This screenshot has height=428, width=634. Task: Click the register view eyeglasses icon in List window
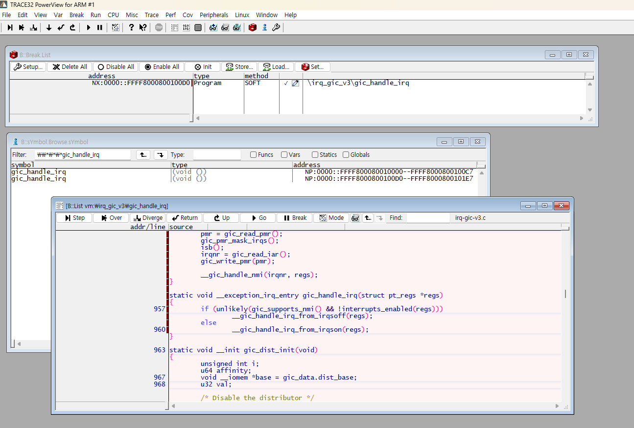pyautogui.click(x=355, y=218)
